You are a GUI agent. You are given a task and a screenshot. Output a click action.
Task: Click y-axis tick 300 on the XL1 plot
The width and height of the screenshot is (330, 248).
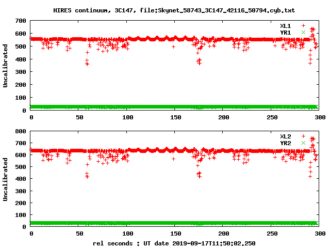point(21,72)
